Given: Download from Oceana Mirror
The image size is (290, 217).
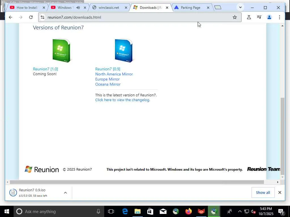Looking at the screenshot, I should 108,84.
